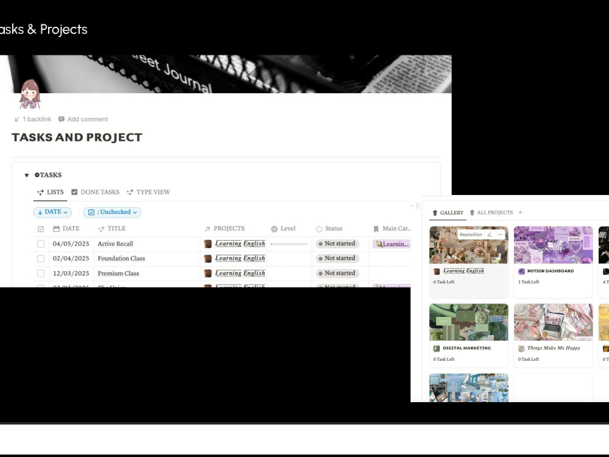Image resolution: width=609 pixels, height=457 pixels.
Task: Click Not started status in Premium Class row
Action: (x=337, y=273)
